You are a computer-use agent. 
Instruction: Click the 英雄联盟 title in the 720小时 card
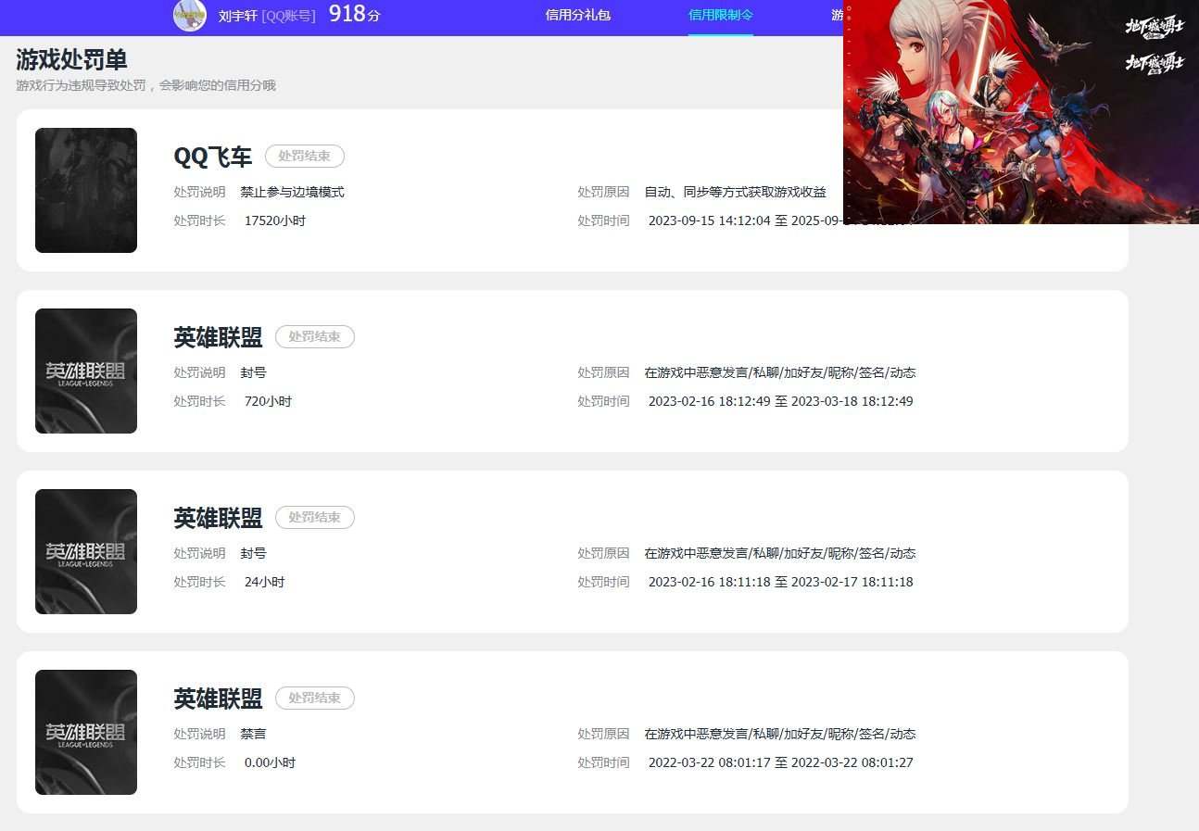click(219, 337)
